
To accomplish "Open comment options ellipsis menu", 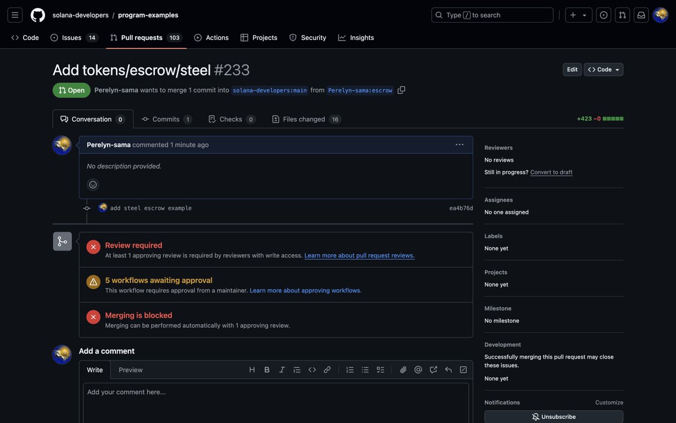I will [460, 145].
